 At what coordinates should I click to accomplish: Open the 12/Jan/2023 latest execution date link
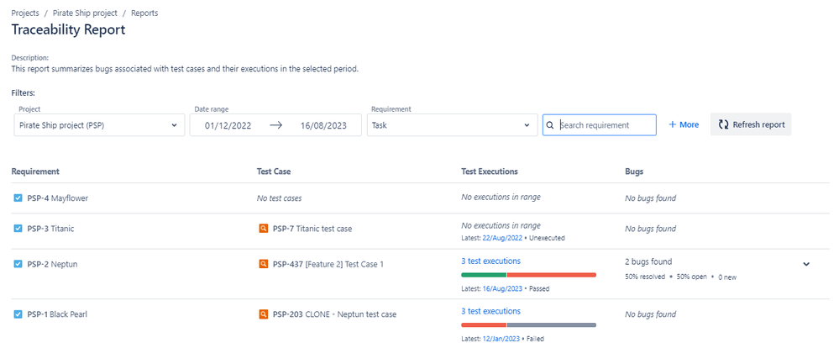point(502,339)
